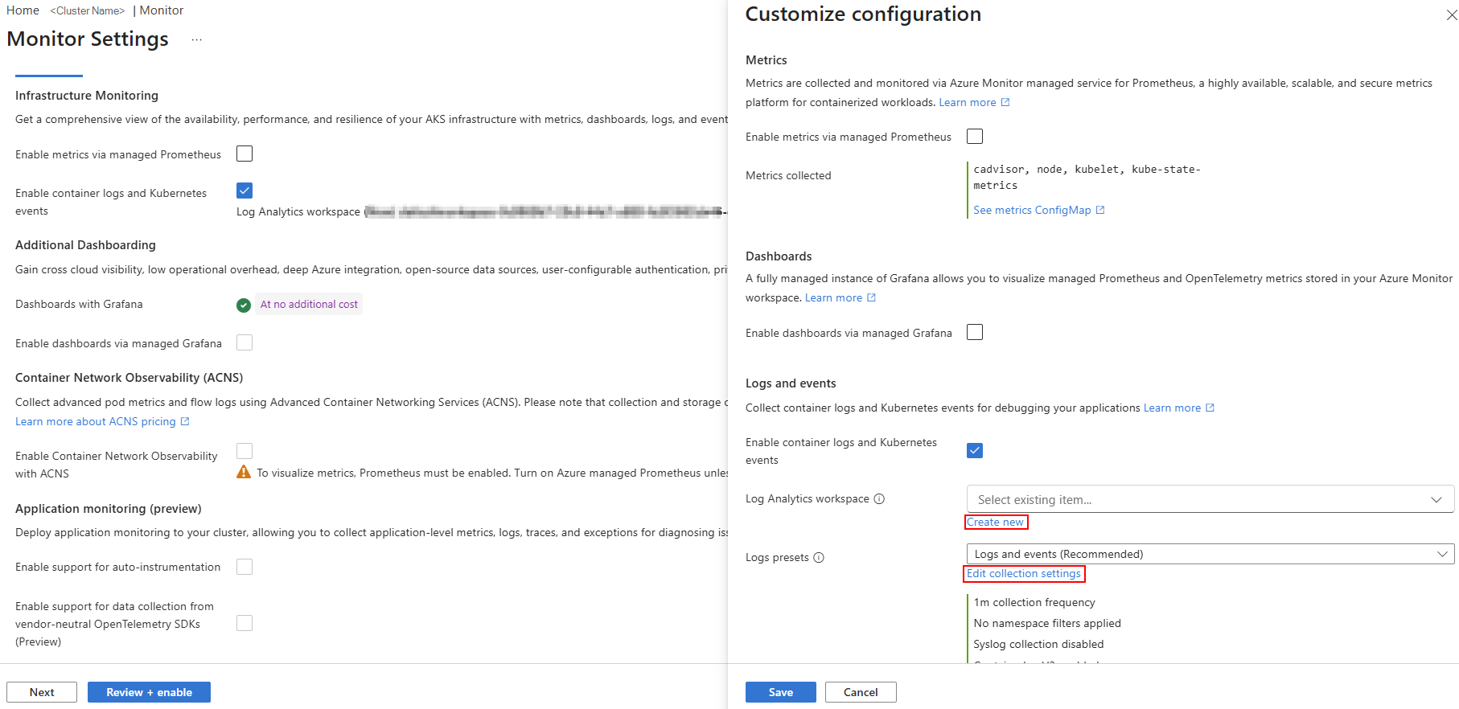
Task: Cancel the Customize configuration panel
Action: (861, 692)
